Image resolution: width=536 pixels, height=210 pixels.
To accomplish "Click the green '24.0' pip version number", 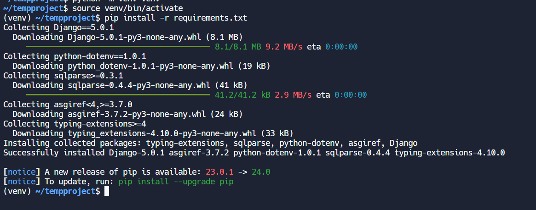I will (x=261, y=172).
